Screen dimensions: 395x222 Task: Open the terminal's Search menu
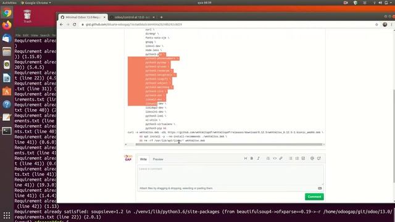45,36
